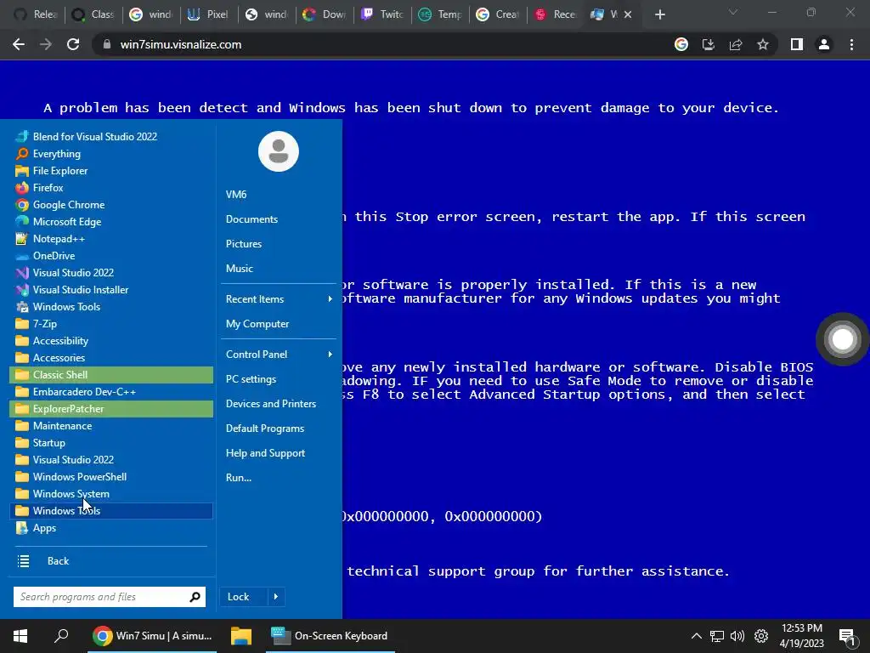The height and width of the screenshot is (653, 870).
Task: Share this page icon in address bar
Action: (x=736, y=44)
